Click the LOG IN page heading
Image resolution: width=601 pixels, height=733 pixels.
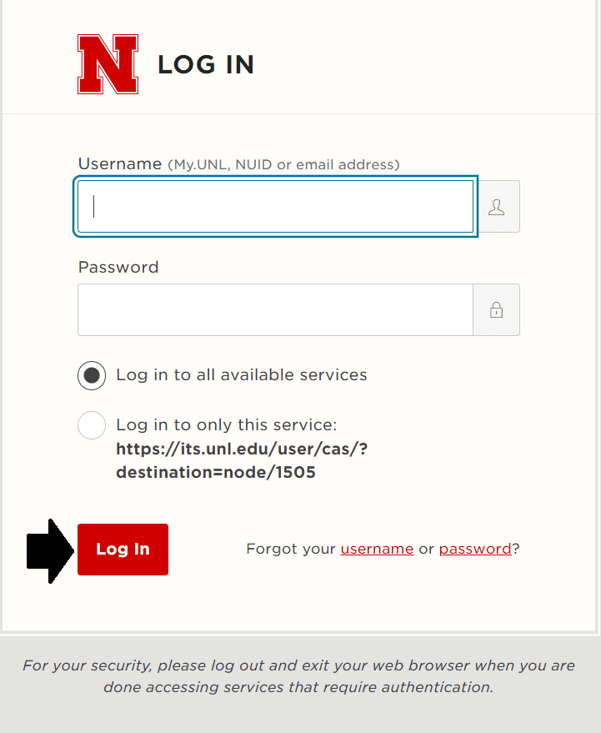tap(206, 64)
